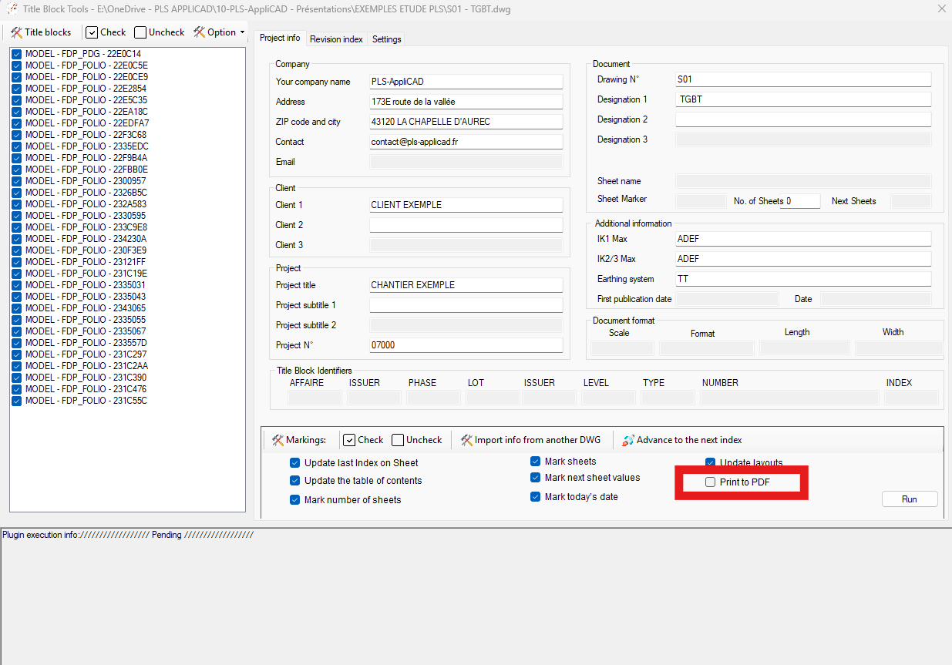Click the Markings tools icon

coord(278,440)
